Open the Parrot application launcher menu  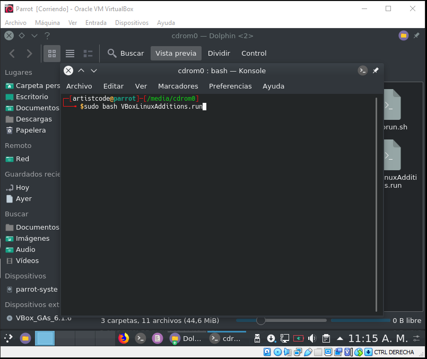pos(8,338)
